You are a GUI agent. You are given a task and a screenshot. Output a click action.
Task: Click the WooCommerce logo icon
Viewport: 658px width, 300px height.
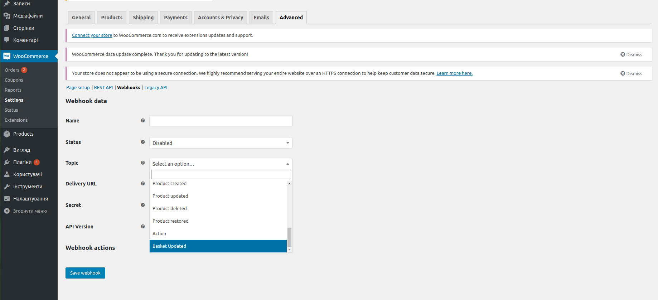coord(7,56)
